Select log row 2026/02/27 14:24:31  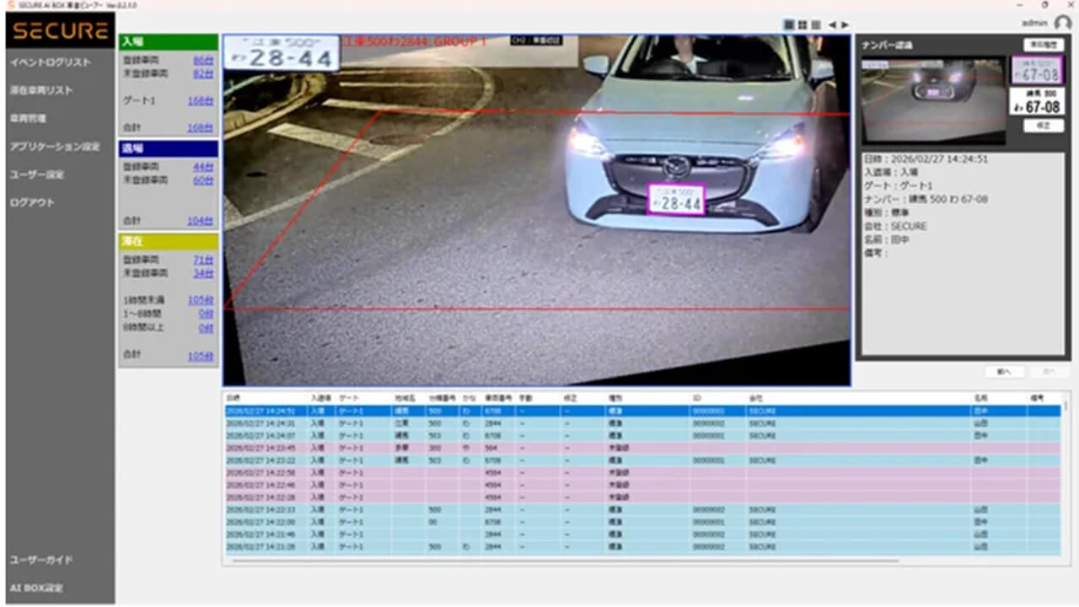tap(642, 423)
